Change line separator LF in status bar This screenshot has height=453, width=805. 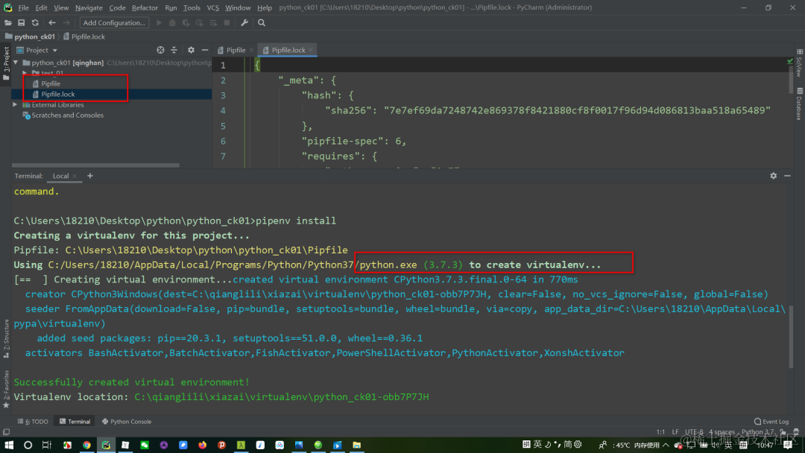(x=675, y=432)
